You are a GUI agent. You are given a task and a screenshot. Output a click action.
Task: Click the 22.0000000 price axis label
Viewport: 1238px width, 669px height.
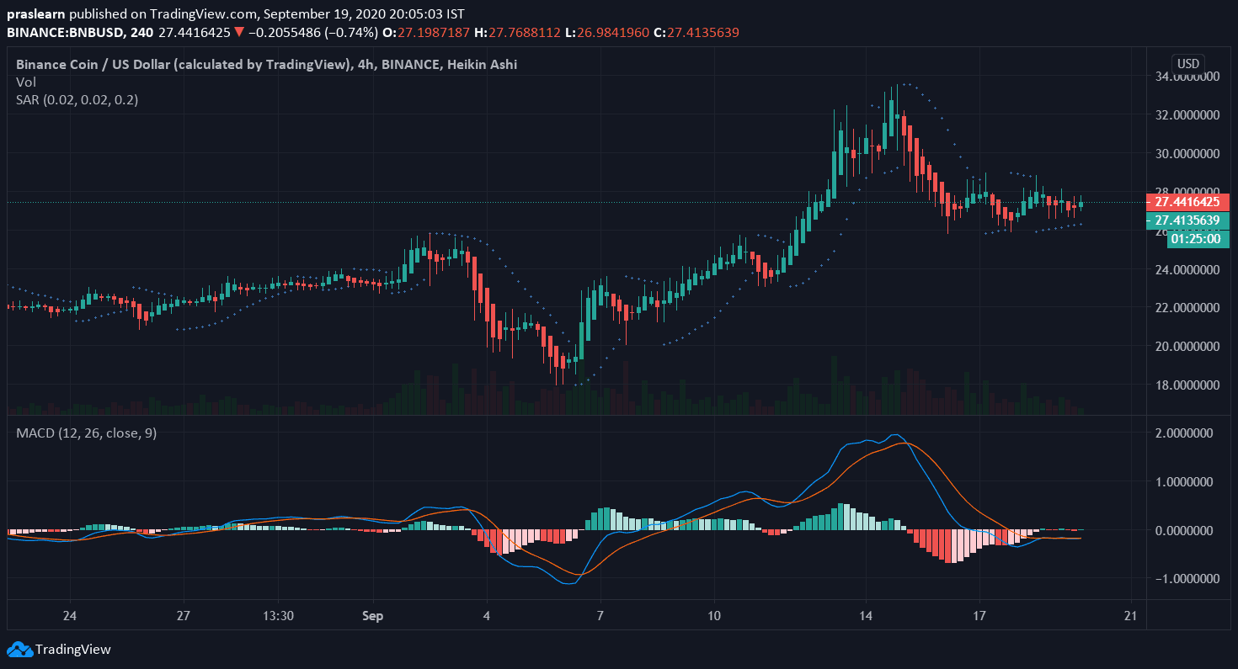coord(1187,308)
